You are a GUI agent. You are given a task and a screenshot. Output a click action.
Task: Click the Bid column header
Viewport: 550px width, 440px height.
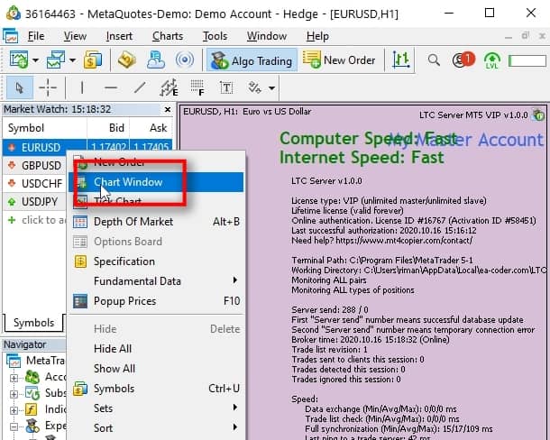108,128
